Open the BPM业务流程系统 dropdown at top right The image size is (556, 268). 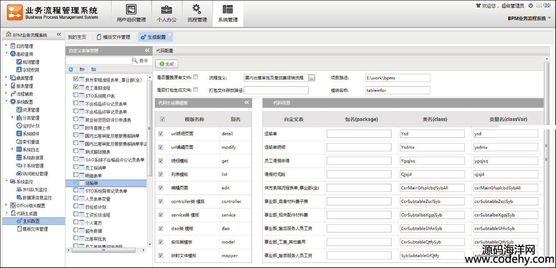(529, 18)
